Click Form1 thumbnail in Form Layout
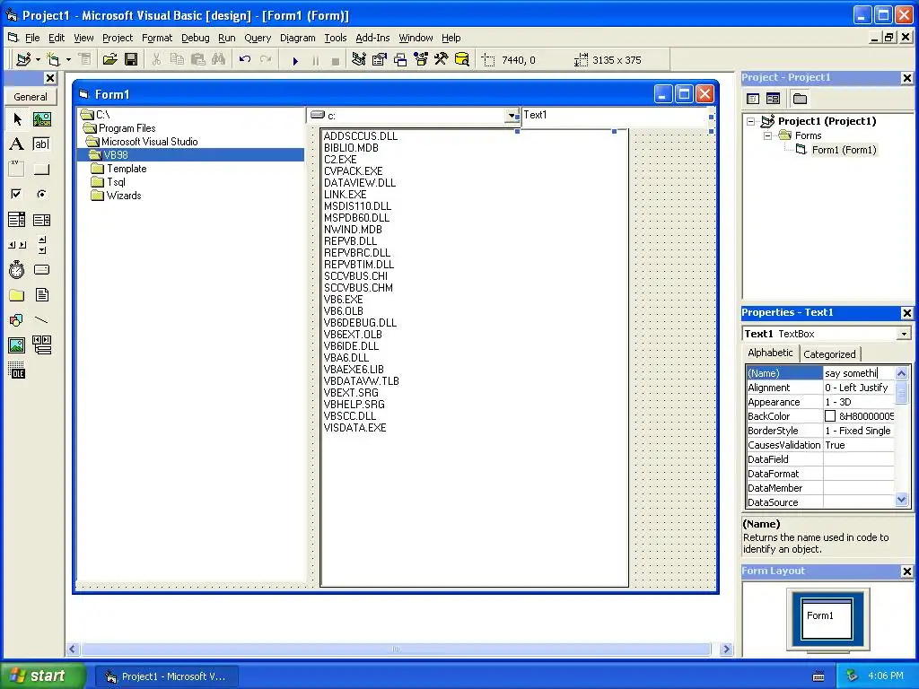The image size is (919, 689). pos(827,619)
